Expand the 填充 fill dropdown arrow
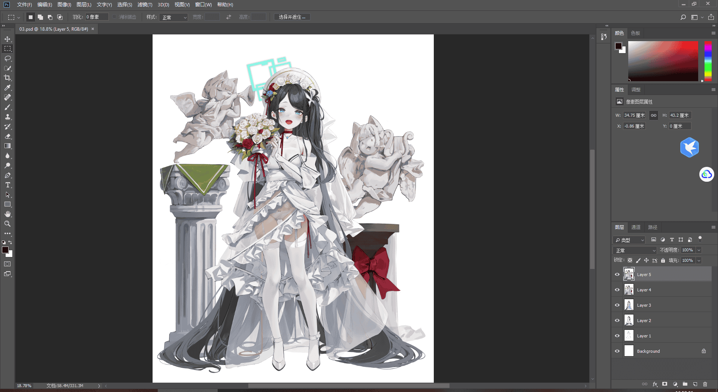718x392 pixels. 699,260
